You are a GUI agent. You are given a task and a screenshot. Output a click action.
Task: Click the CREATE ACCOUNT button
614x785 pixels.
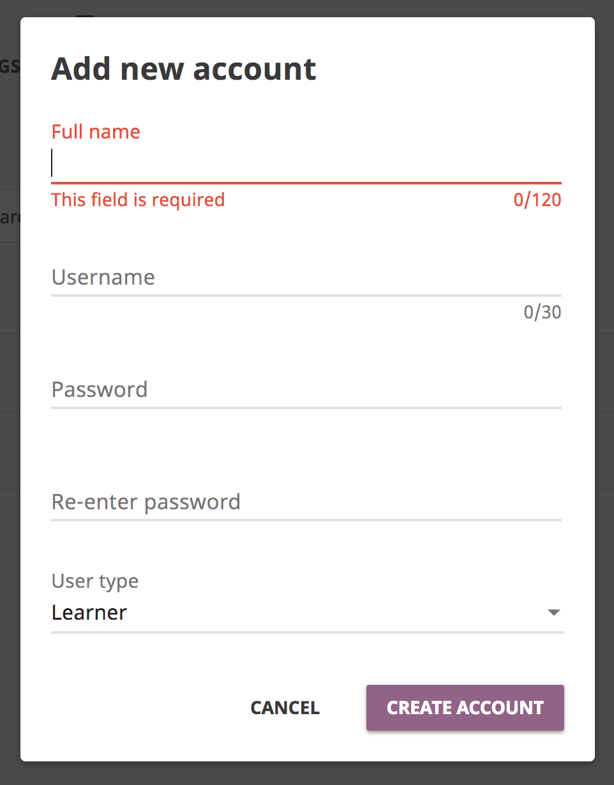[x=465, y=707]
